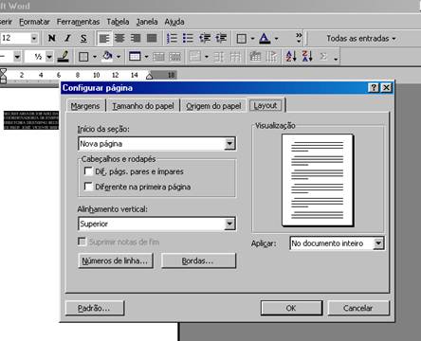This screenshot has height=341, width=421.
Task: Click the table AutoFormat icon
Action: (255, 57)
